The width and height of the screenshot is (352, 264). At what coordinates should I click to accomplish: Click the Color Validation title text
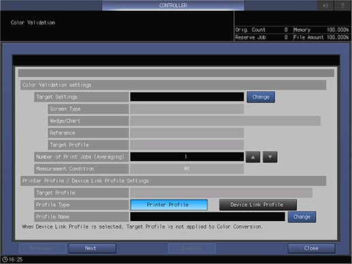(x=33, y=22)
